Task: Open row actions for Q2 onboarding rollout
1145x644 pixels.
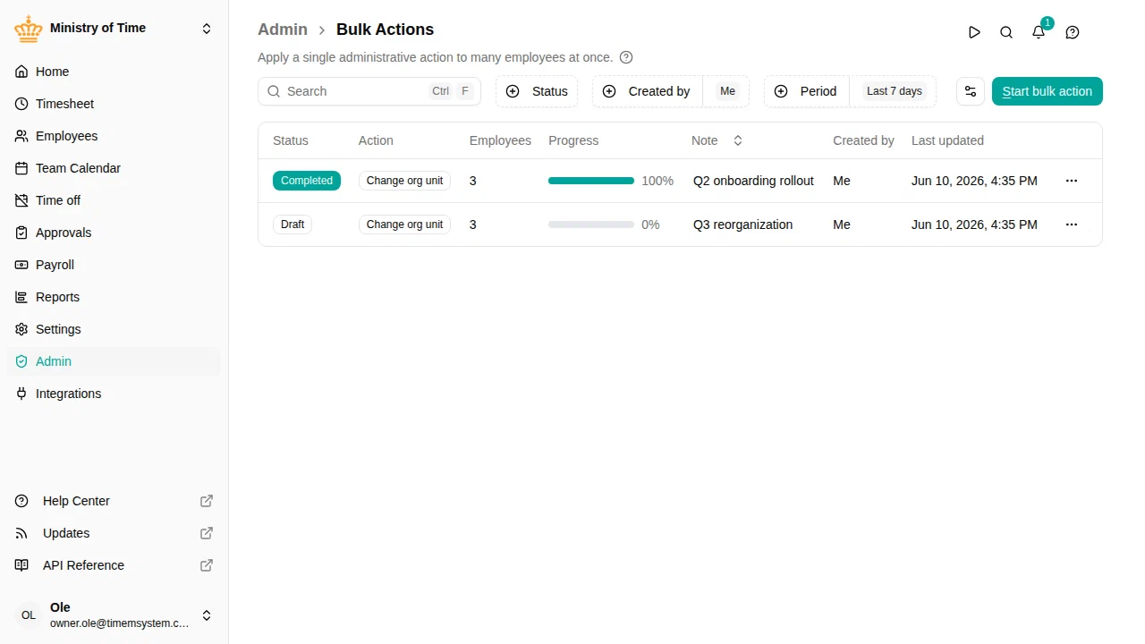Action: click(1072, 181)
